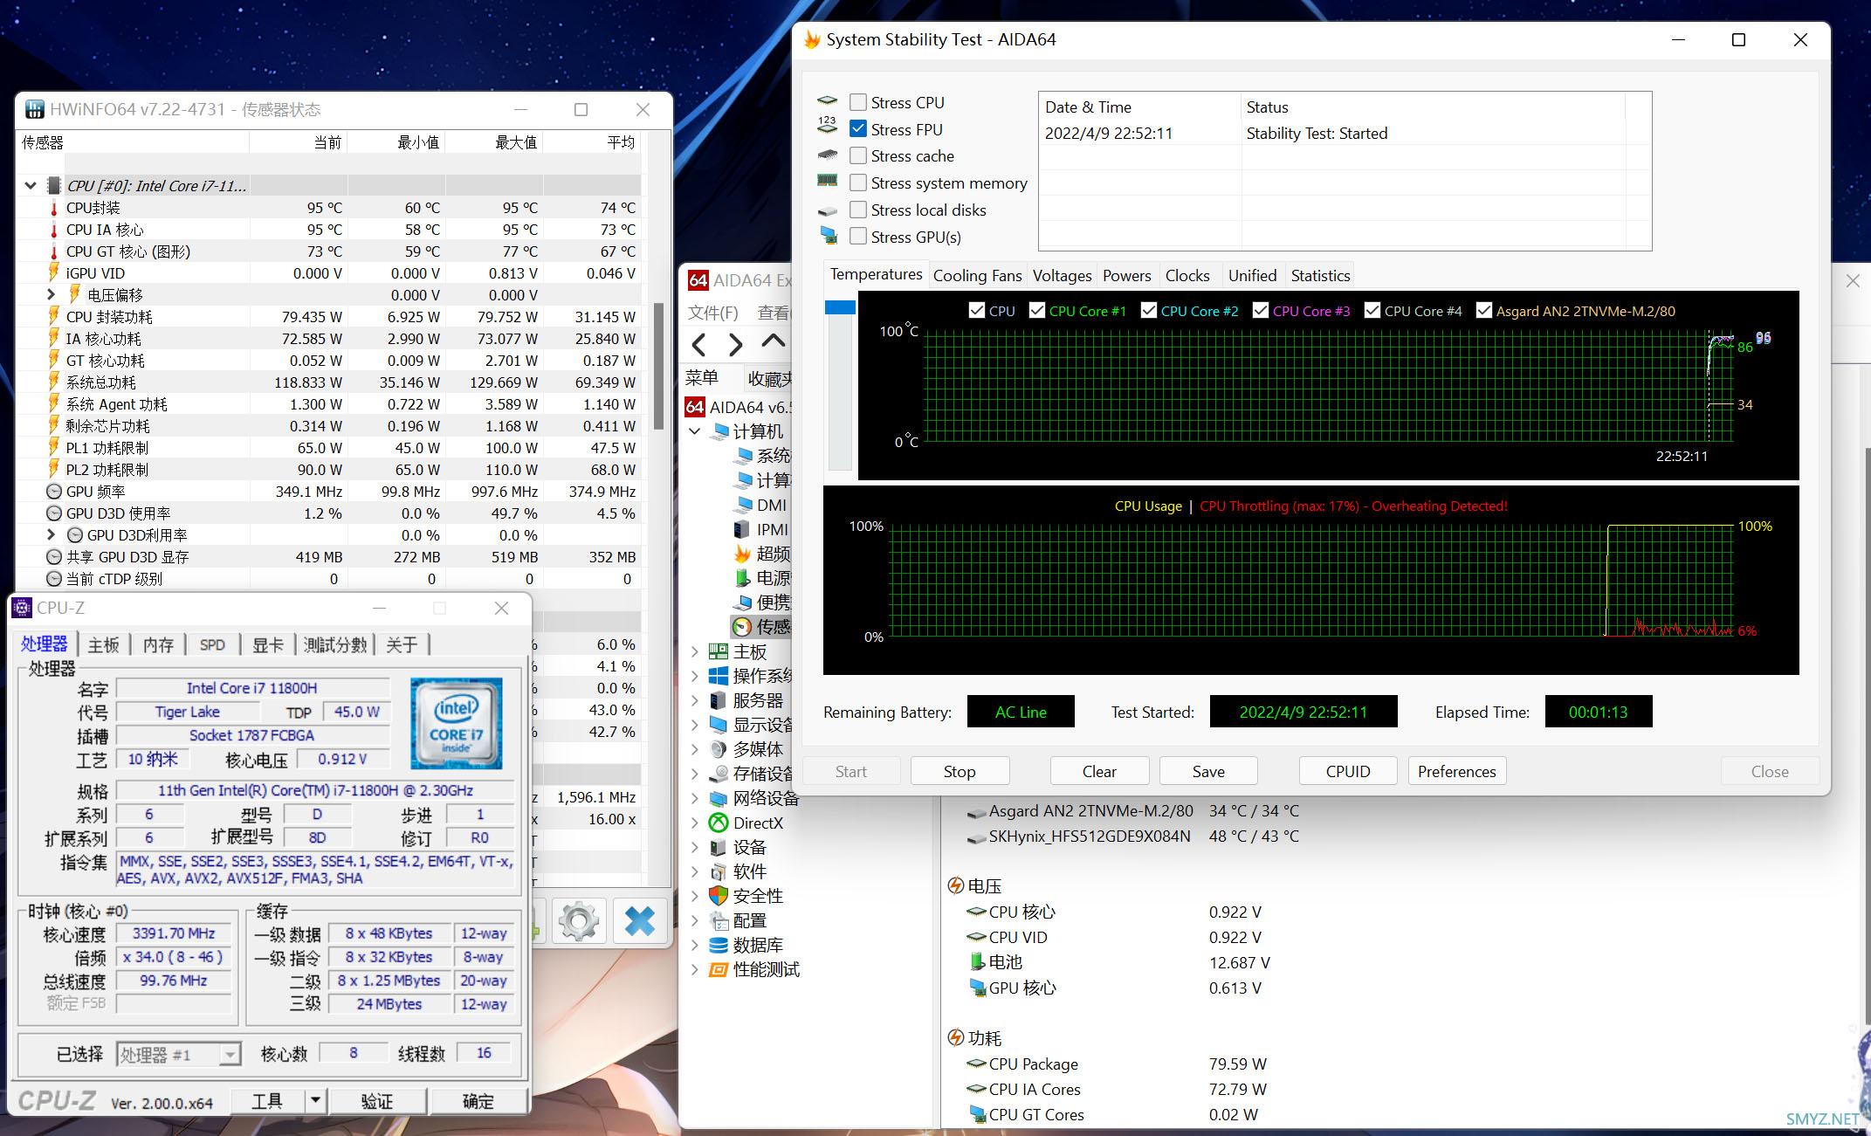1871x1136 pixels.
Task: Click the 收藏夹 favorites panel header in AIDA64
Action: click(x=769, y=378)
